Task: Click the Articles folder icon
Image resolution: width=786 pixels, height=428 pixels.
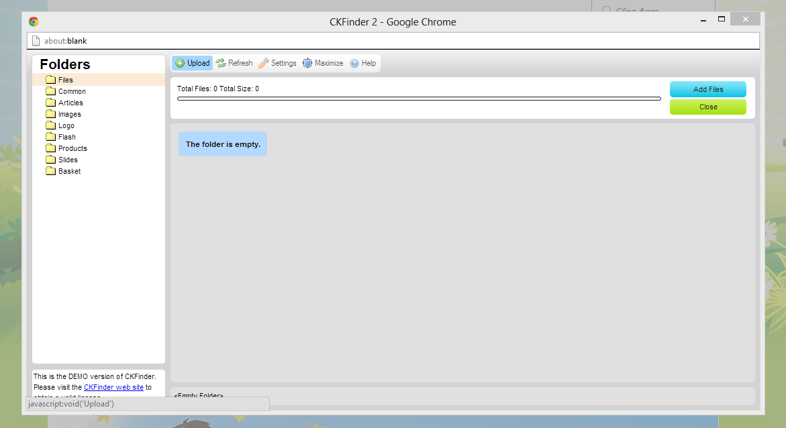Action: [x=50, y=102]
